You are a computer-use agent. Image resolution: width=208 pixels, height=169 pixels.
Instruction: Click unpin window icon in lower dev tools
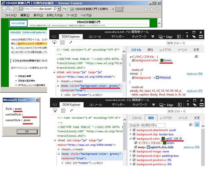pyautogui.click(x=194, y=105)
